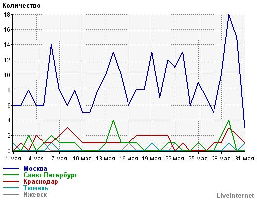257x200 pixels.
Task: Click the gray Ижевск legend line swatch
Action: (11, 194)
